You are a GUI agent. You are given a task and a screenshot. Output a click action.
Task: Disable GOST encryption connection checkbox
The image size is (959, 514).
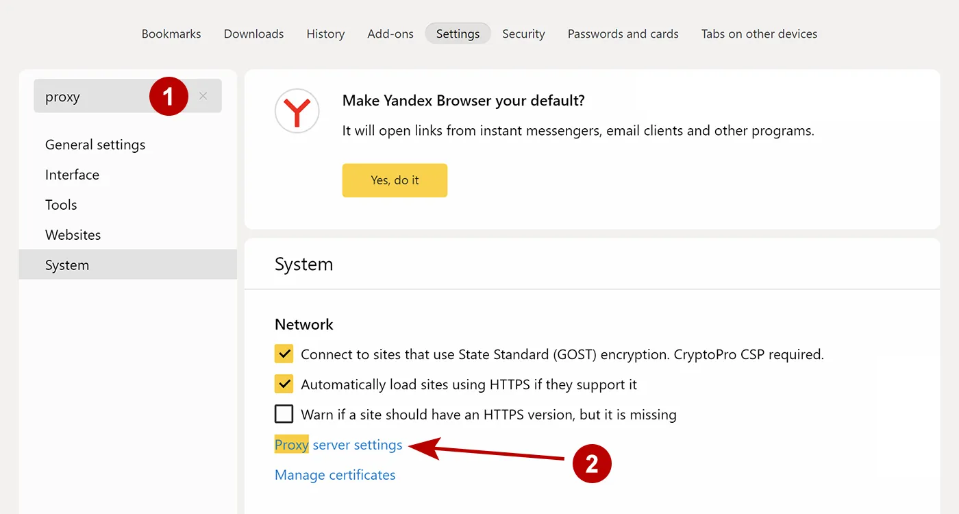click(x=284, y=354)
